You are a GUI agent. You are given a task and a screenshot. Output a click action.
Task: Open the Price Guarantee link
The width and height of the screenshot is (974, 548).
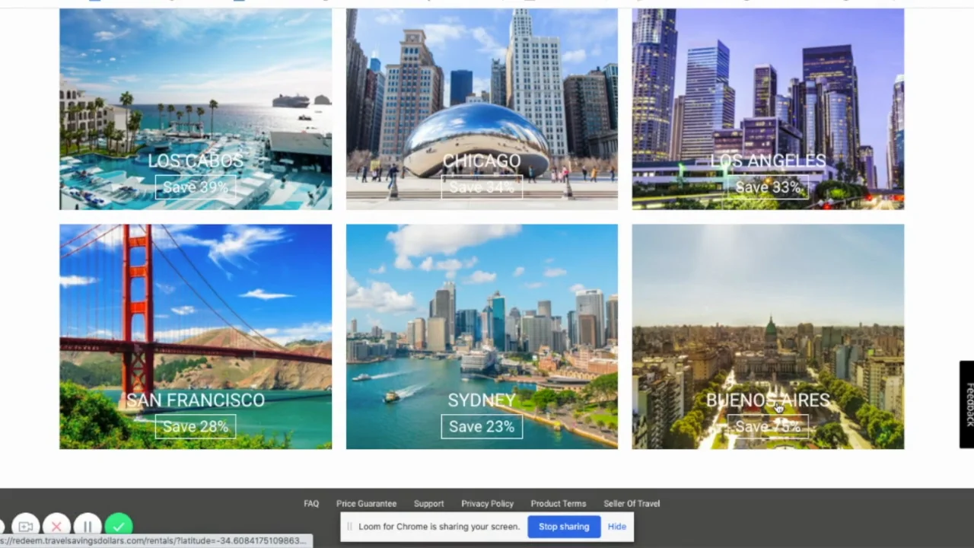[x=366, y=503]
